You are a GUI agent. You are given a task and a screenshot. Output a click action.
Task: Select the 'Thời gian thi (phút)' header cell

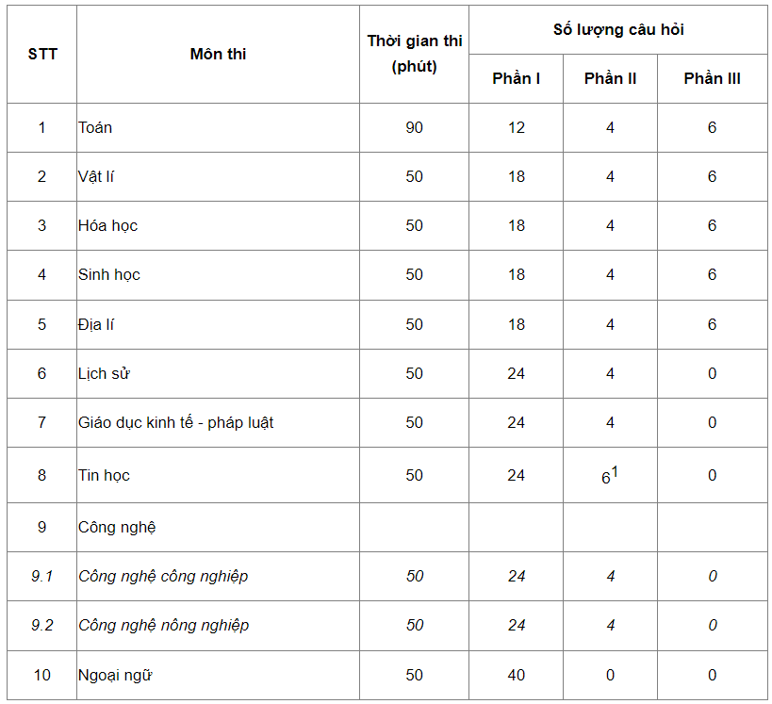coord(414,54)
